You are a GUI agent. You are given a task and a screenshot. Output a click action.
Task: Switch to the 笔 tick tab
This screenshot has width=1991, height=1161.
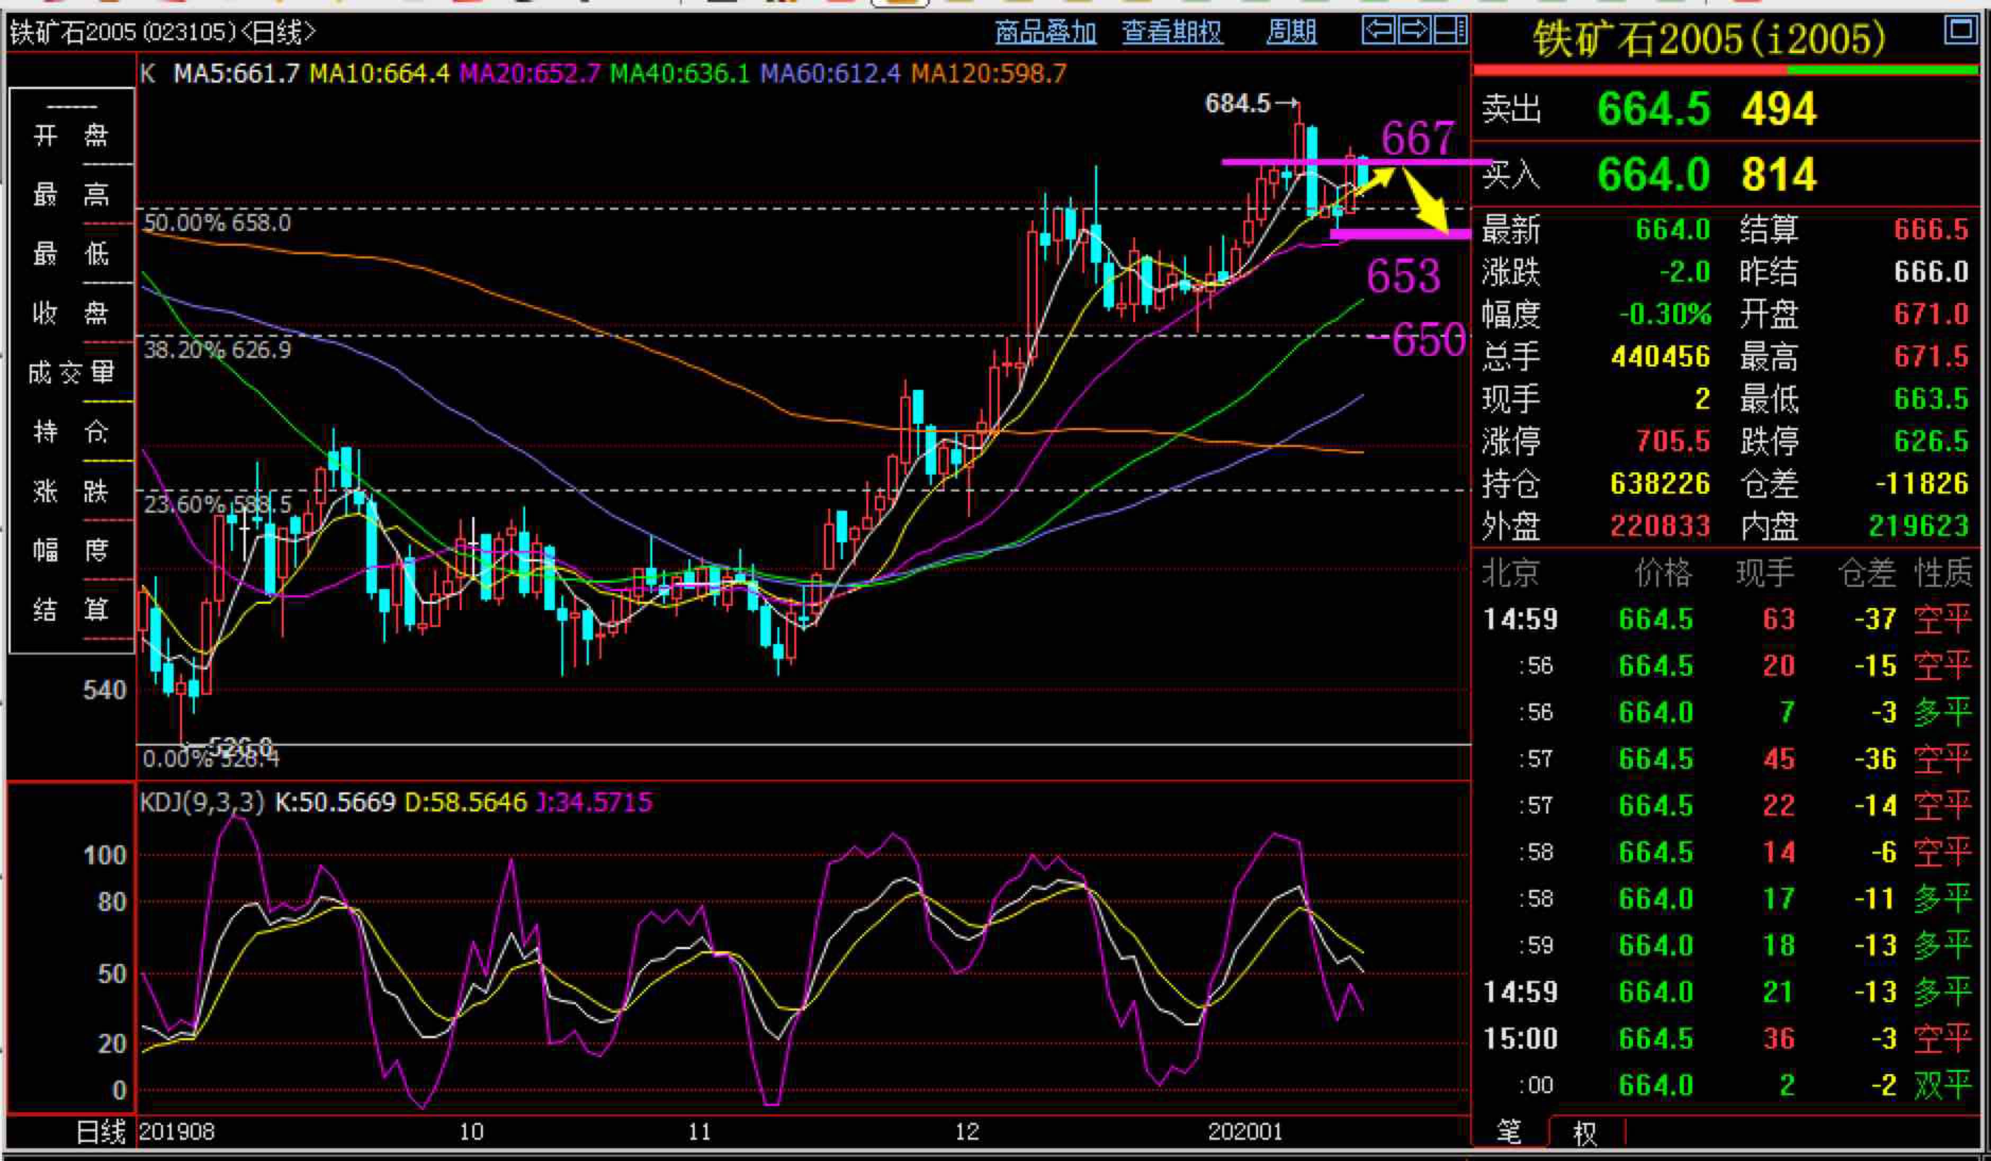1508,1132
